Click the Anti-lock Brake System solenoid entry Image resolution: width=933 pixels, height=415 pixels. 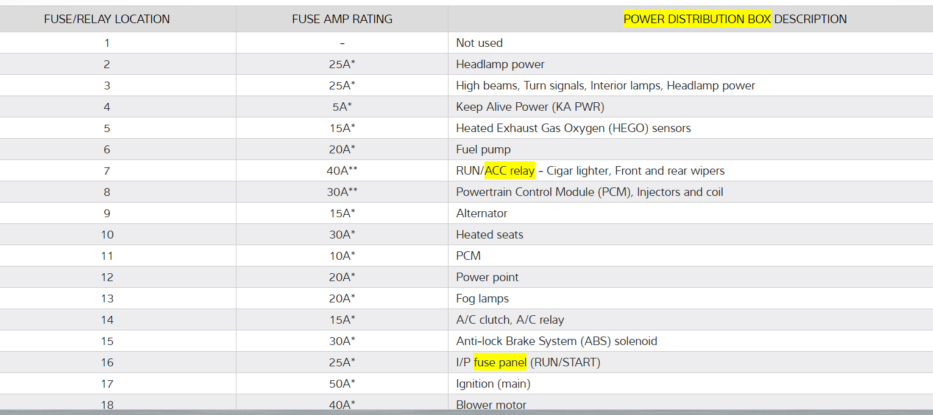click(556, 341)
